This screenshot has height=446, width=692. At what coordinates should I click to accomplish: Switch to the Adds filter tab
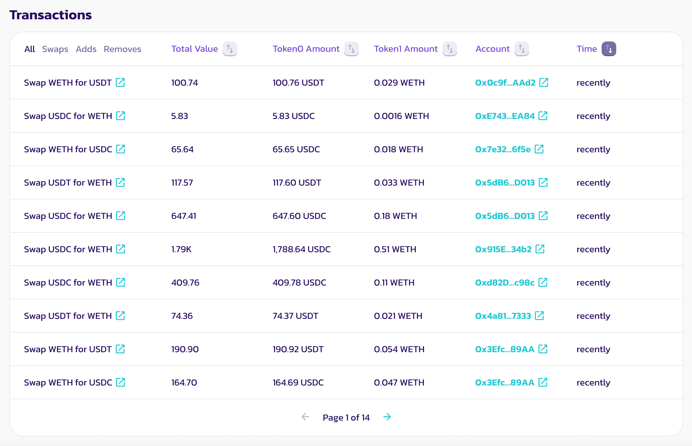coord(86,49)
